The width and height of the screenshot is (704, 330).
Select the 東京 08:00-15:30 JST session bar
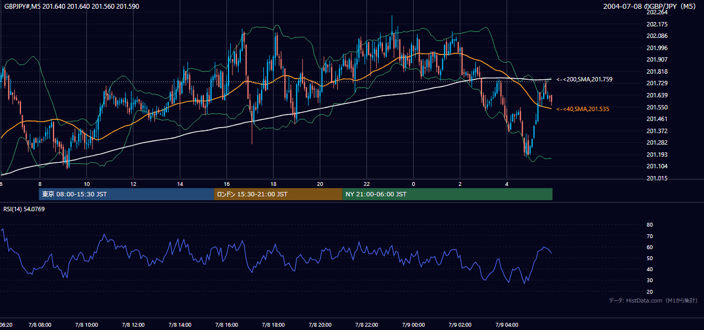coord(126,194)
